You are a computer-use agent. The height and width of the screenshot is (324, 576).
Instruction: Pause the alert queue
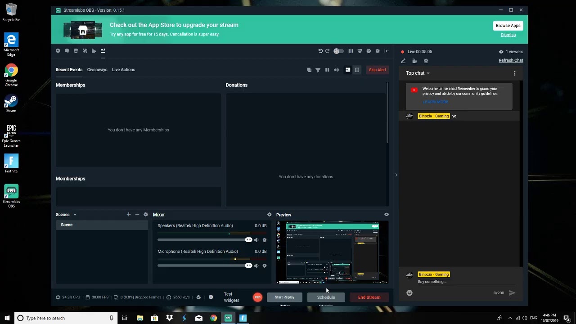pyautogui.click(x=327, y=70)
